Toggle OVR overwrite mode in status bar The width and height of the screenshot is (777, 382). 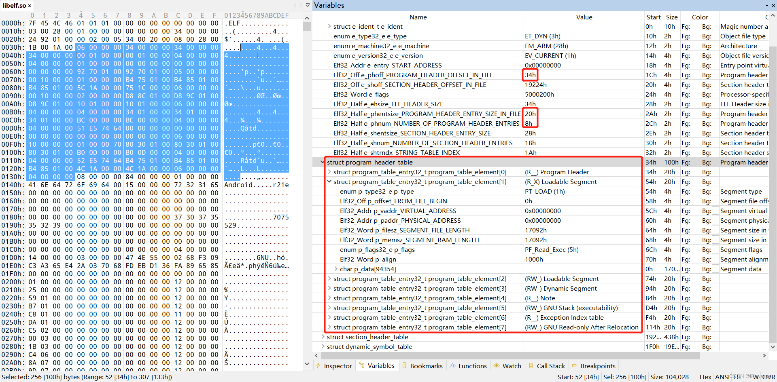click(769, 377)
